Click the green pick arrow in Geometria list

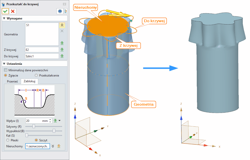(62, 43)
